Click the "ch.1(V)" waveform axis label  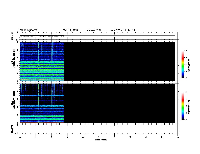click(x=12, y=36)
